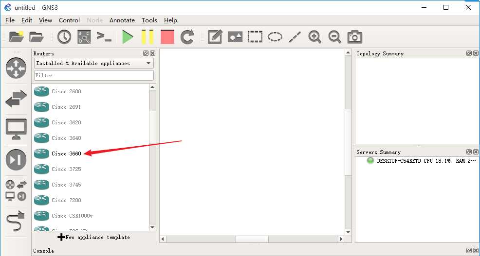Viewport: 480px width, 256px height.
Task: Start all nodes with green play icon
Action: point(127,37)
